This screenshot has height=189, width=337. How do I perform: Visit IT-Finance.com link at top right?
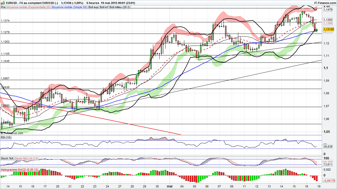pyautogui.click(x=325, y=3)
